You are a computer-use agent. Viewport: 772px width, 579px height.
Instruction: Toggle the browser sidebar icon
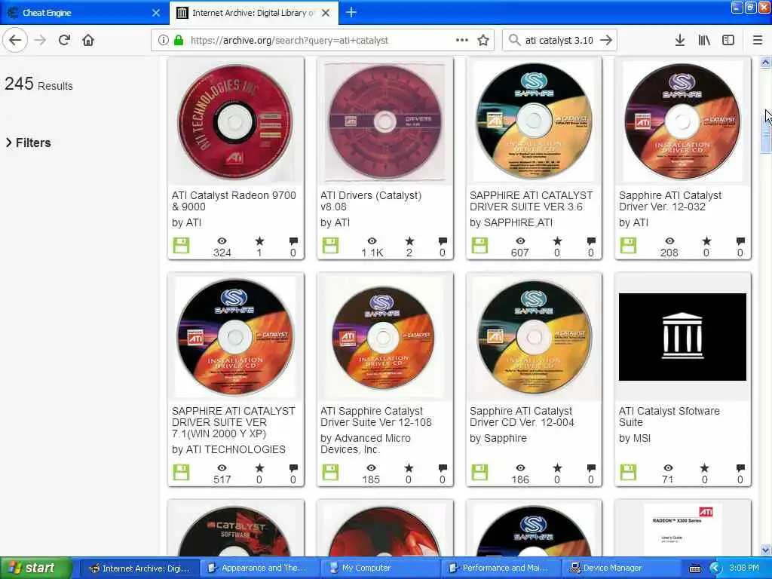tap(728, 41)
